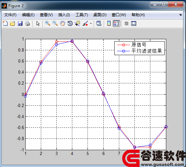Insert a colorbar with the toolbar icon
Screen dimensions: 186x167
[x=109, y=23]
